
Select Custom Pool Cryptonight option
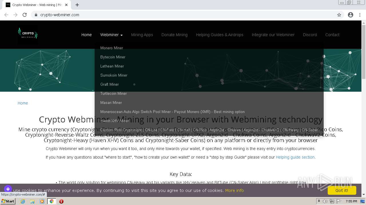click(209, 130)
